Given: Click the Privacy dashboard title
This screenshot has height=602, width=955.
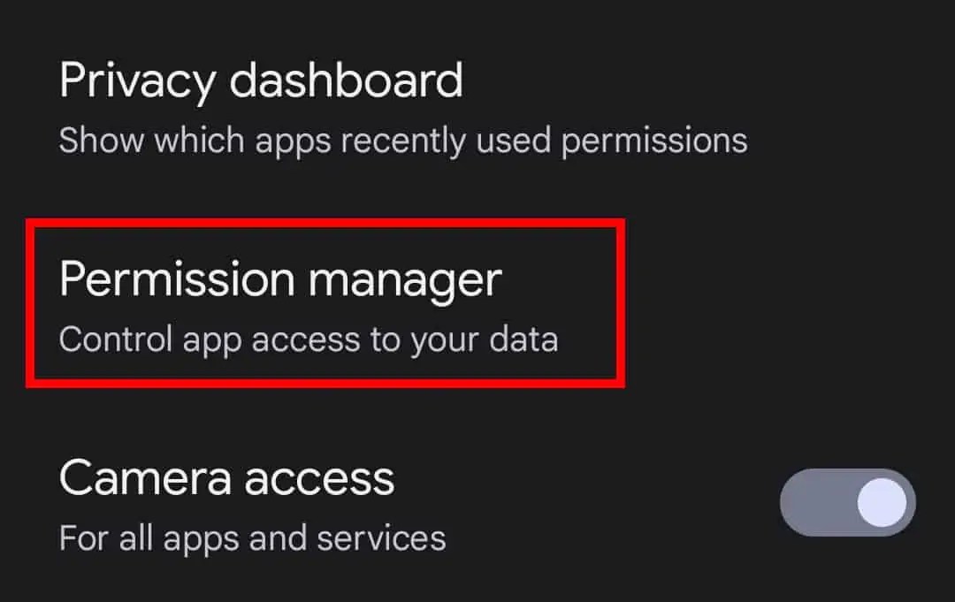Looking at the screenshot, I should click(261, 80).
